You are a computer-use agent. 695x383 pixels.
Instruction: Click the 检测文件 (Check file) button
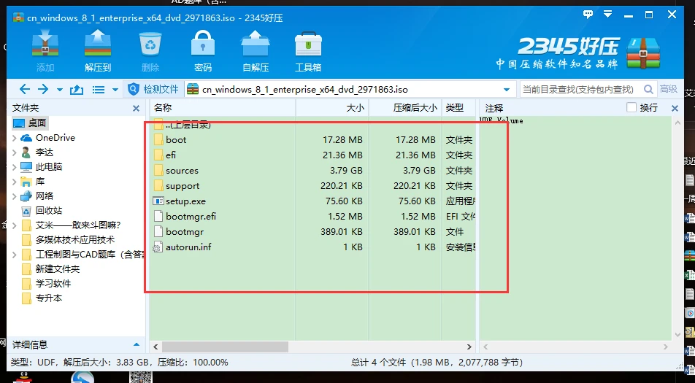pos(153,90)
